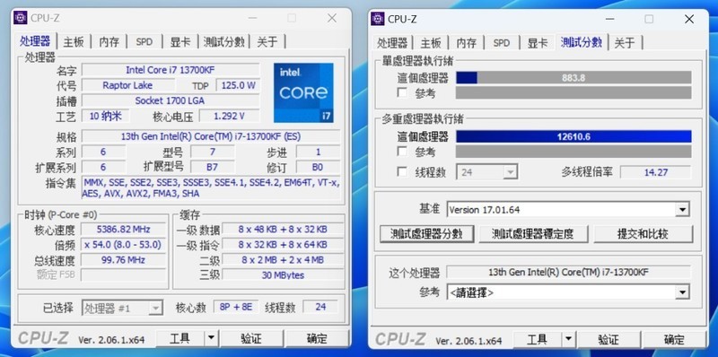Expand the 工具 arrow in left window

(x=211, y=339)
